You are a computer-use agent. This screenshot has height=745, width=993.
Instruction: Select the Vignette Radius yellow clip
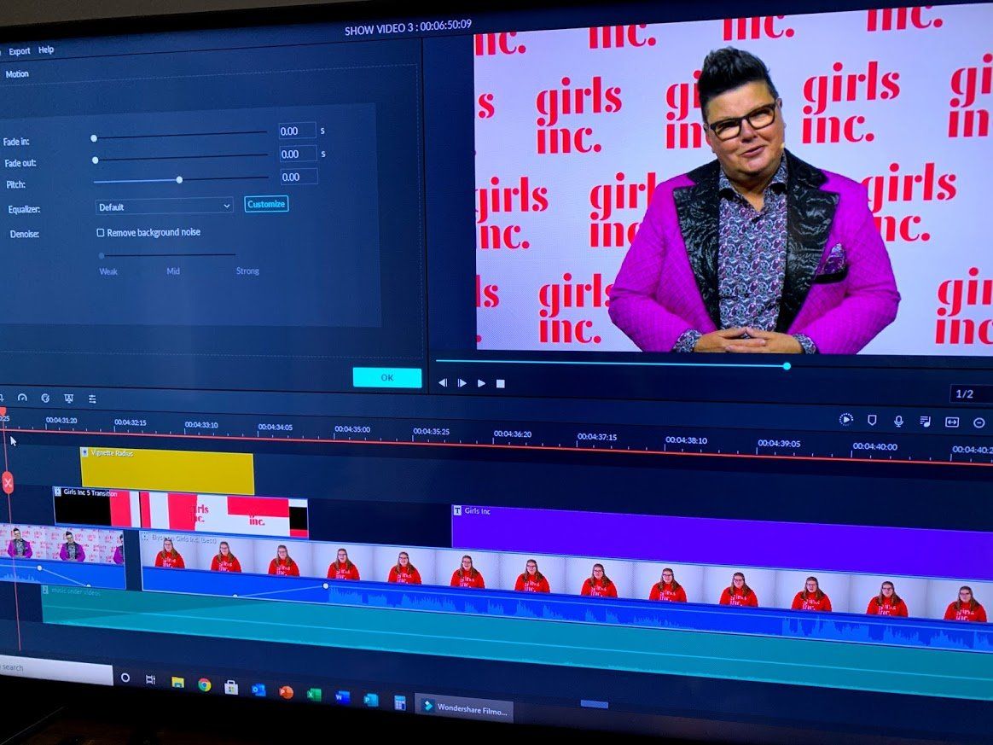167,471
